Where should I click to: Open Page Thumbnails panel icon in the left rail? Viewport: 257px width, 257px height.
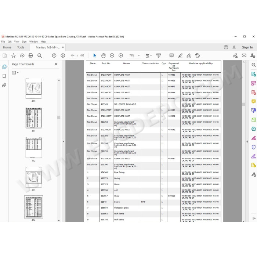click(4, 67)
